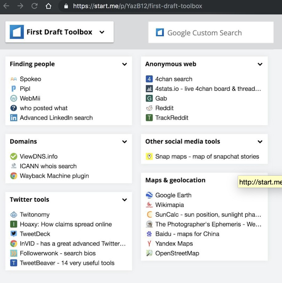The height and width of the screenshot is (283, 282).
Task: Click the Spokeo icon in Finding people
Action: [x=14, y=79]
